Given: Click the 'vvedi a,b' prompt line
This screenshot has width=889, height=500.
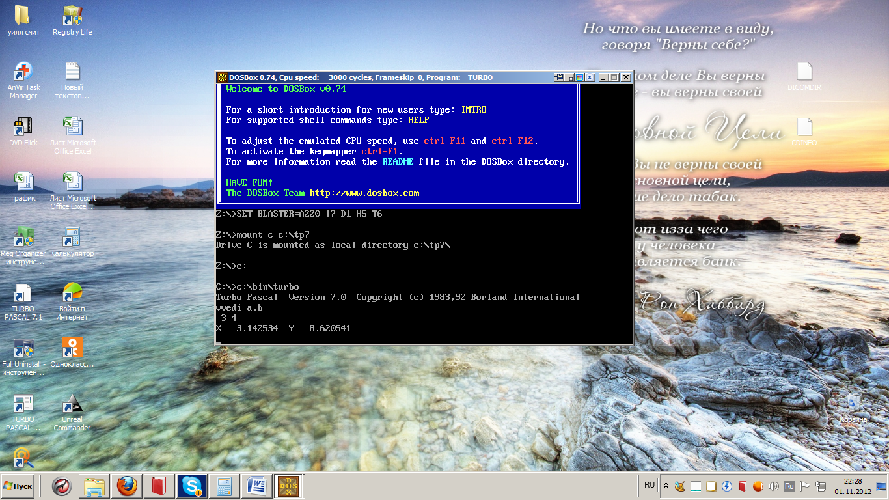Looking at the screenshot, I should 239,308.
